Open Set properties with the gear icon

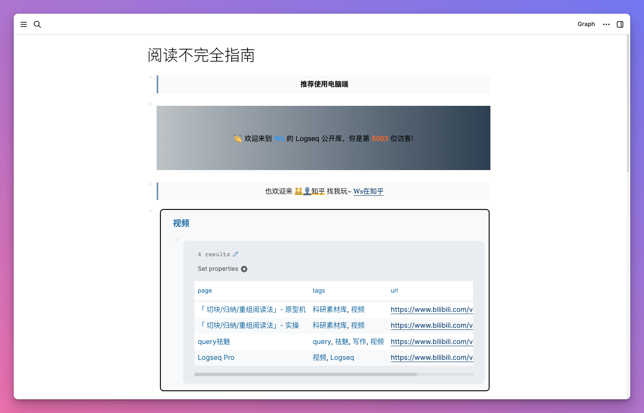click(244, 269)
